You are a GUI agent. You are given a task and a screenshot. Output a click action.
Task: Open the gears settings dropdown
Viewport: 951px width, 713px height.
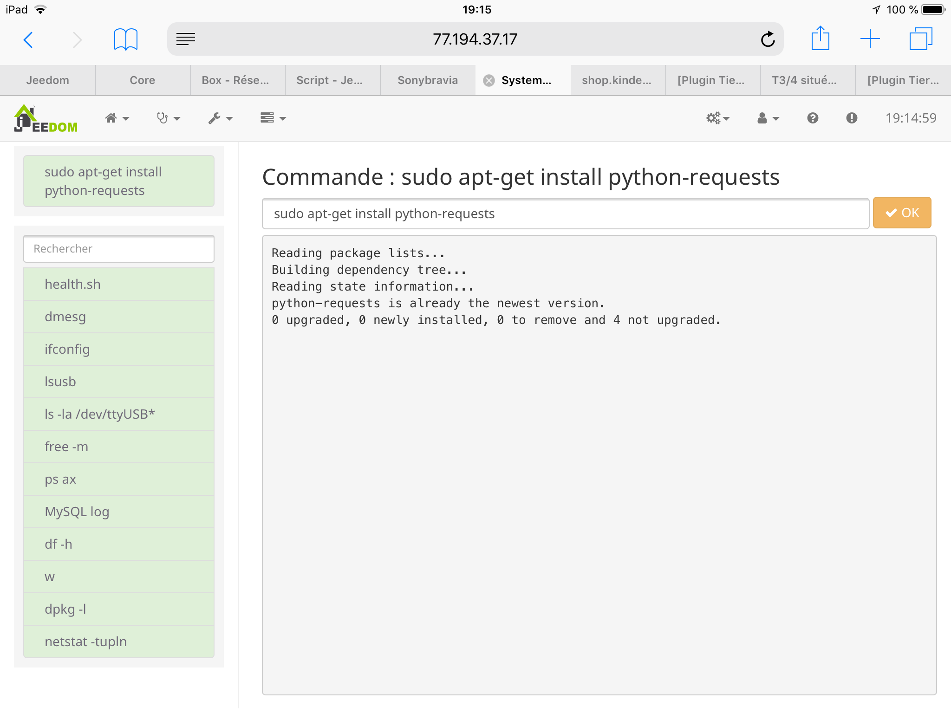click(x=718, y=118)
